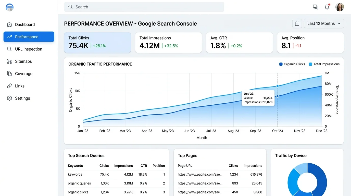This screenshot has height=196, width=351.
Task: Select the Total Impressions metric card
Action: [x=168, y=43]
